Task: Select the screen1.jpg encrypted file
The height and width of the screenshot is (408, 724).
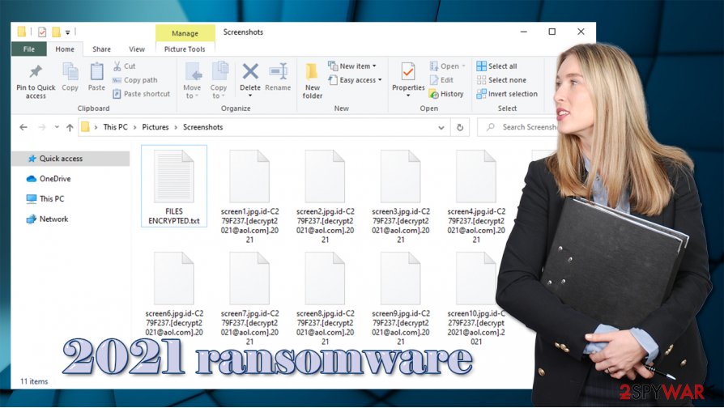Action: click(x=249, y=196)
